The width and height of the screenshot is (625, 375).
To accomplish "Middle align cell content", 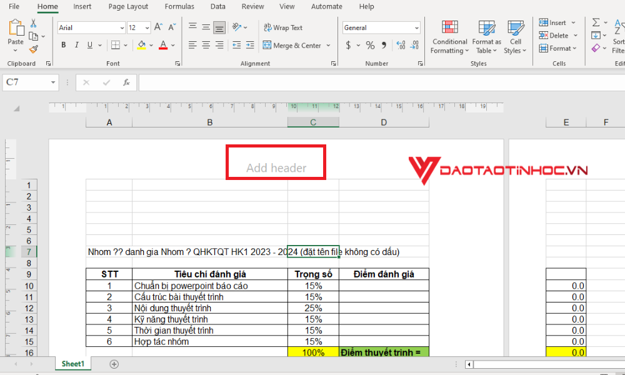I will (206, 27).
